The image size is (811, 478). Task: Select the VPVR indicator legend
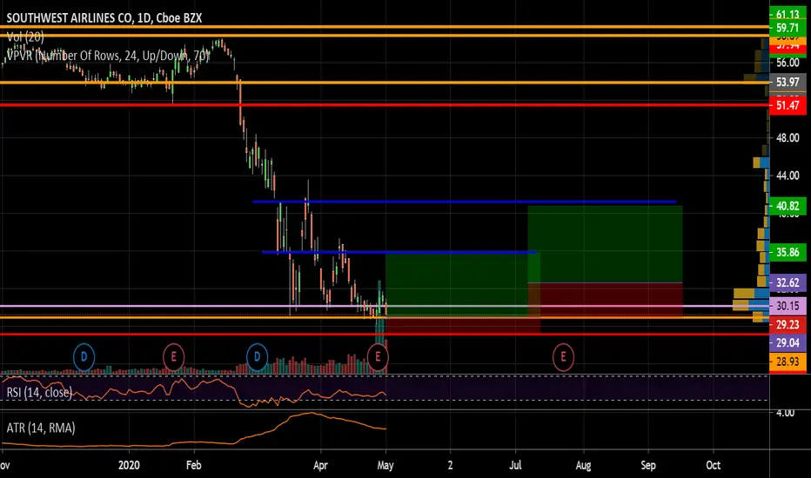(x=108, y=56)
